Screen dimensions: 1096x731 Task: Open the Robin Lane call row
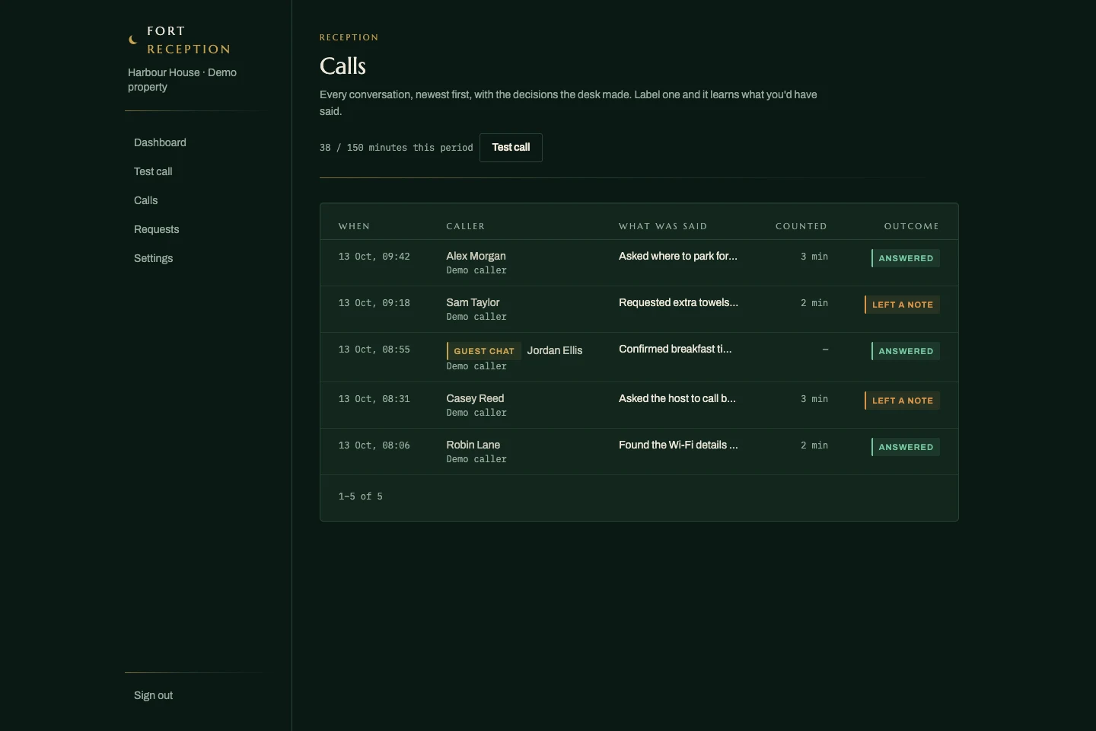(x=639, y=452)
